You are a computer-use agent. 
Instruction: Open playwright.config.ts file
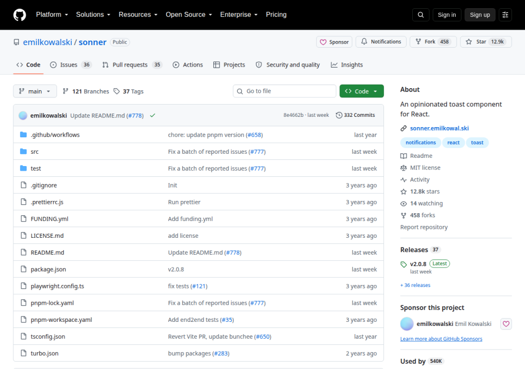point(57,286)
